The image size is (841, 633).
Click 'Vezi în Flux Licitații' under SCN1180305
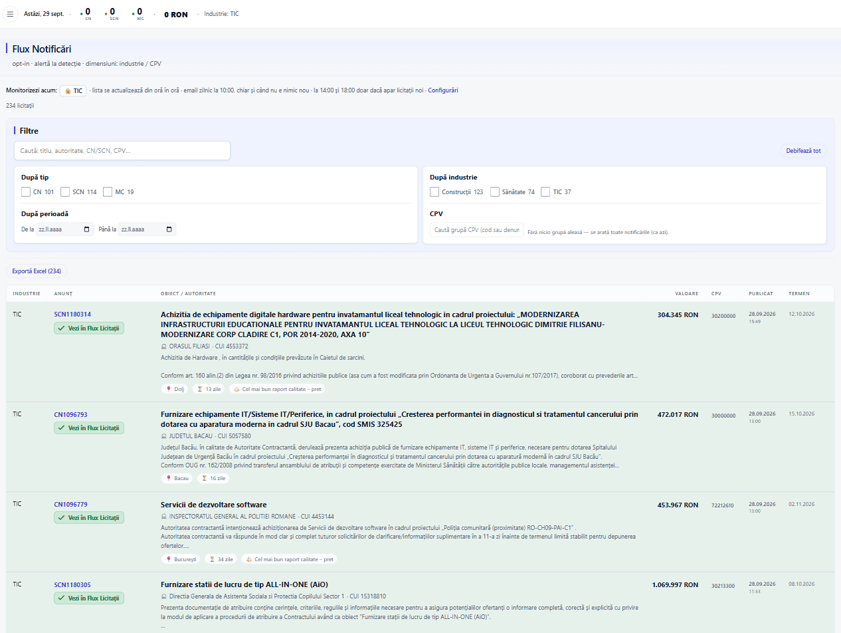tap(89, 598)
